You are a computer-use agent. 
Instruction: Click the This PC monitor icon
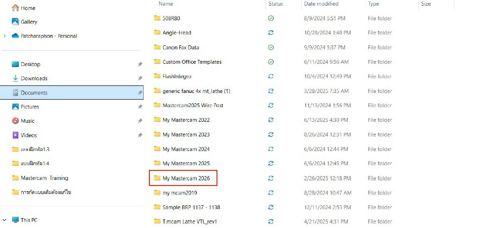(x=15, y=220)
